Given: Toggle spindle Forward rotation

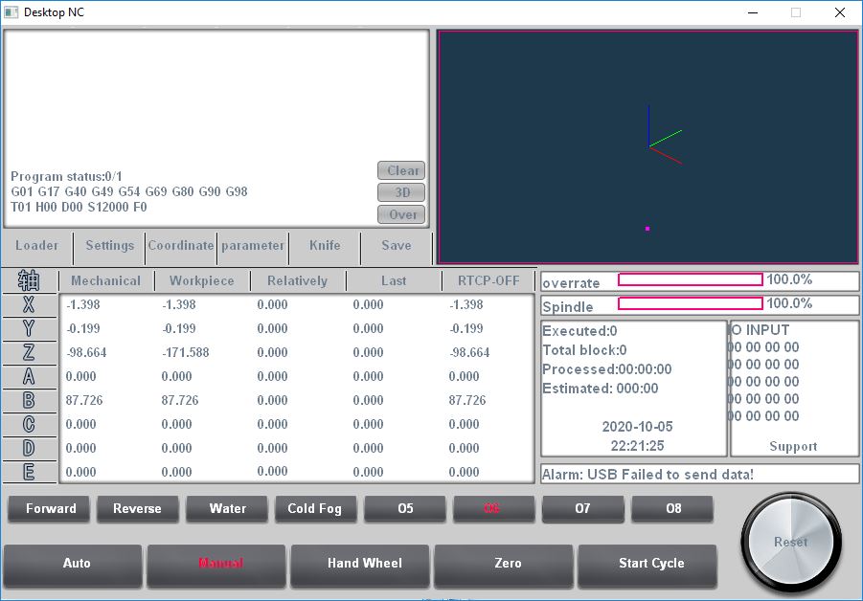Looking at the screenshot, I should (51, 509).
